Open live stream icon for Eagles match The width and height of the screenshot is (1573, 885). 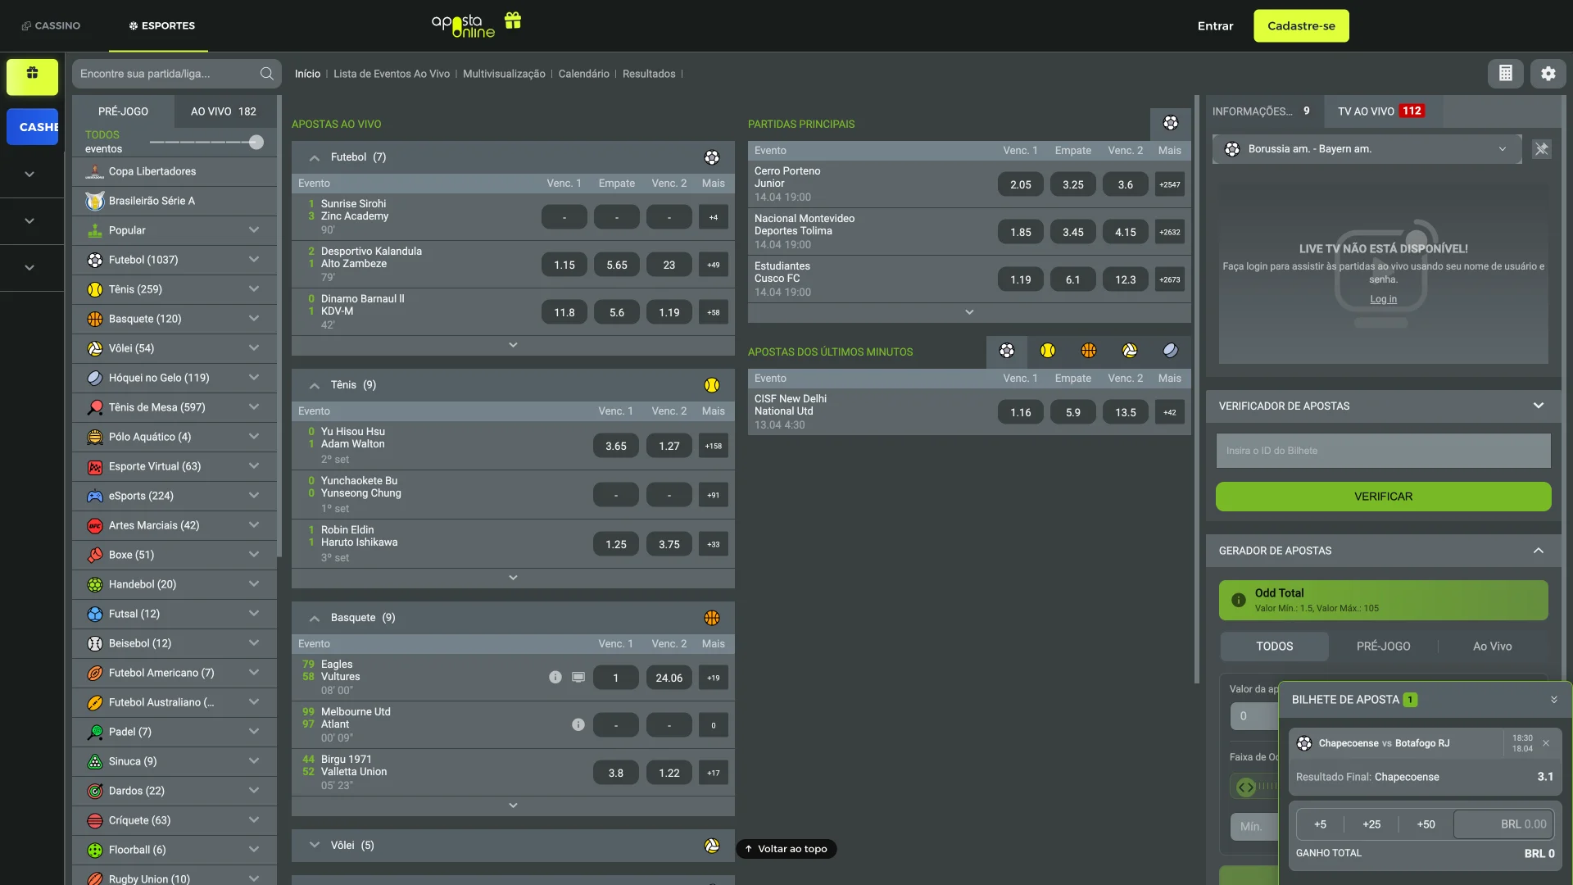coord(578,678)
